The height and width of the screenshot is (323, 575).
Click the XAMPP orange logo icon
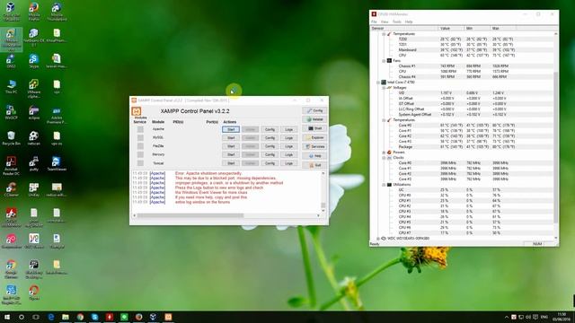[137, 111]
